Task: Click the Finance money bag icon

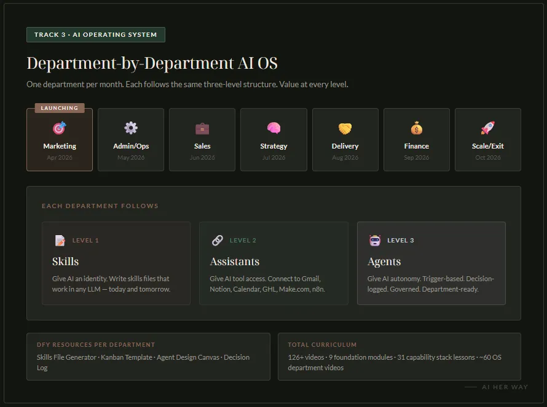Action: click(x=416, y=128)
